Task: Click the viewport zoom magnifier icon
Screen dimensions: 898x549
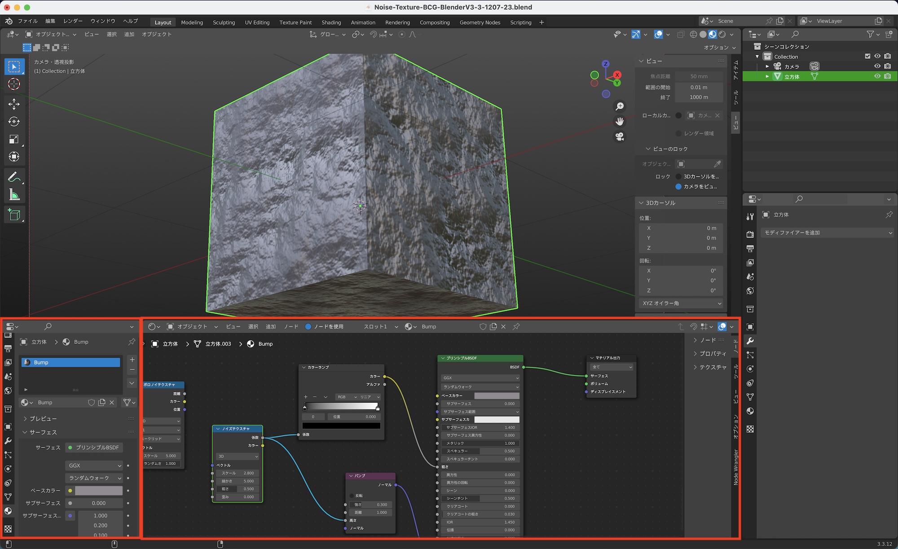Action: tap(620, 106)
